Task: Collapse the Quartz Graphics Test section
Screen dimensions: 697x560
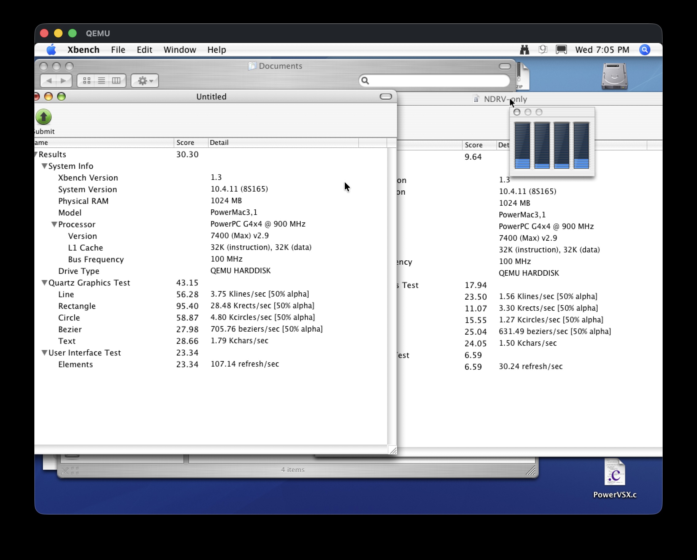Action: [x=44, y=282]
